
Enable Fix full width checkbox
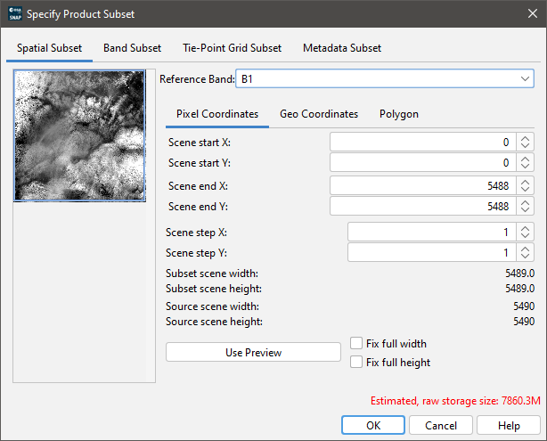click(357, 343)
